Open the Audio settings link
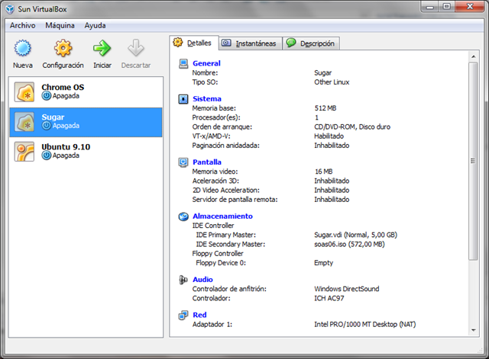The image size is (489, 359). (x=202, y=280)
